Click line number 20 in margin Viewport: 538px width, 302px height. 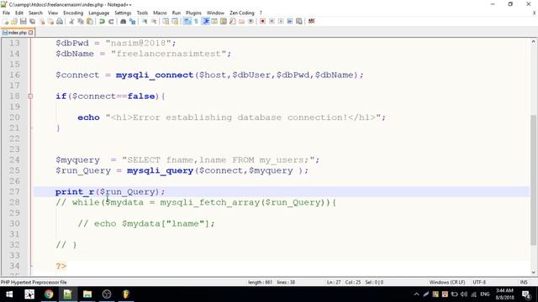point(14,117)
